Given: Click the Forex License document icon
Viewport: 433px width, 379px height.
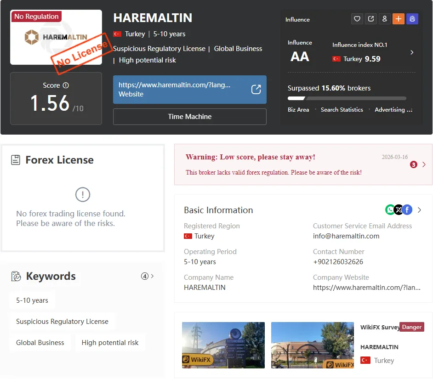Looking at the screenshot, I should [16, 160].
